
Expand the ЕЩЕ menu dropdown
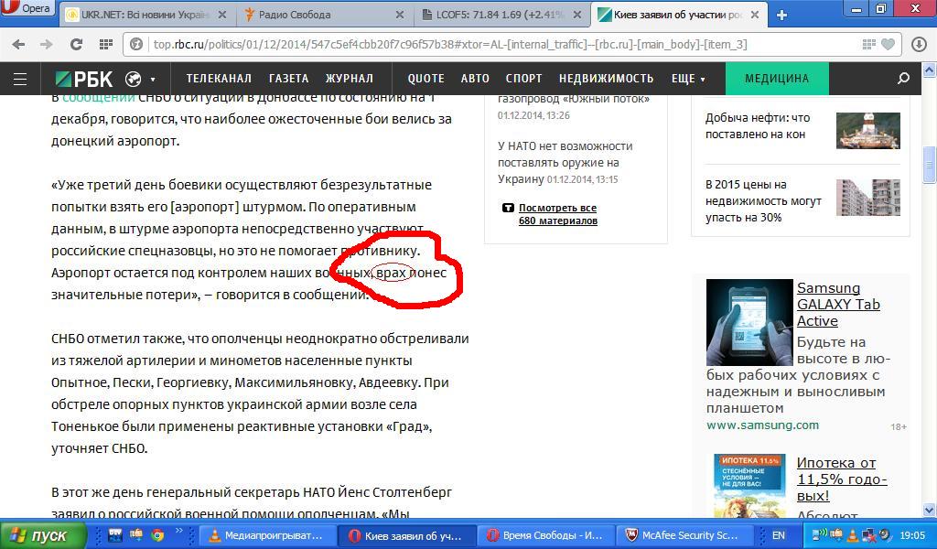pyautogui.click(x=688, y=79)
